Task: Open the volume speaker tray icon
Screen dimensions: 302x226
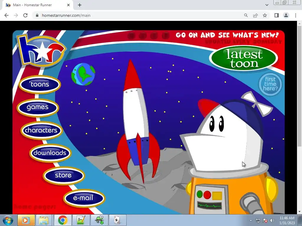Action: pos(272,220)
